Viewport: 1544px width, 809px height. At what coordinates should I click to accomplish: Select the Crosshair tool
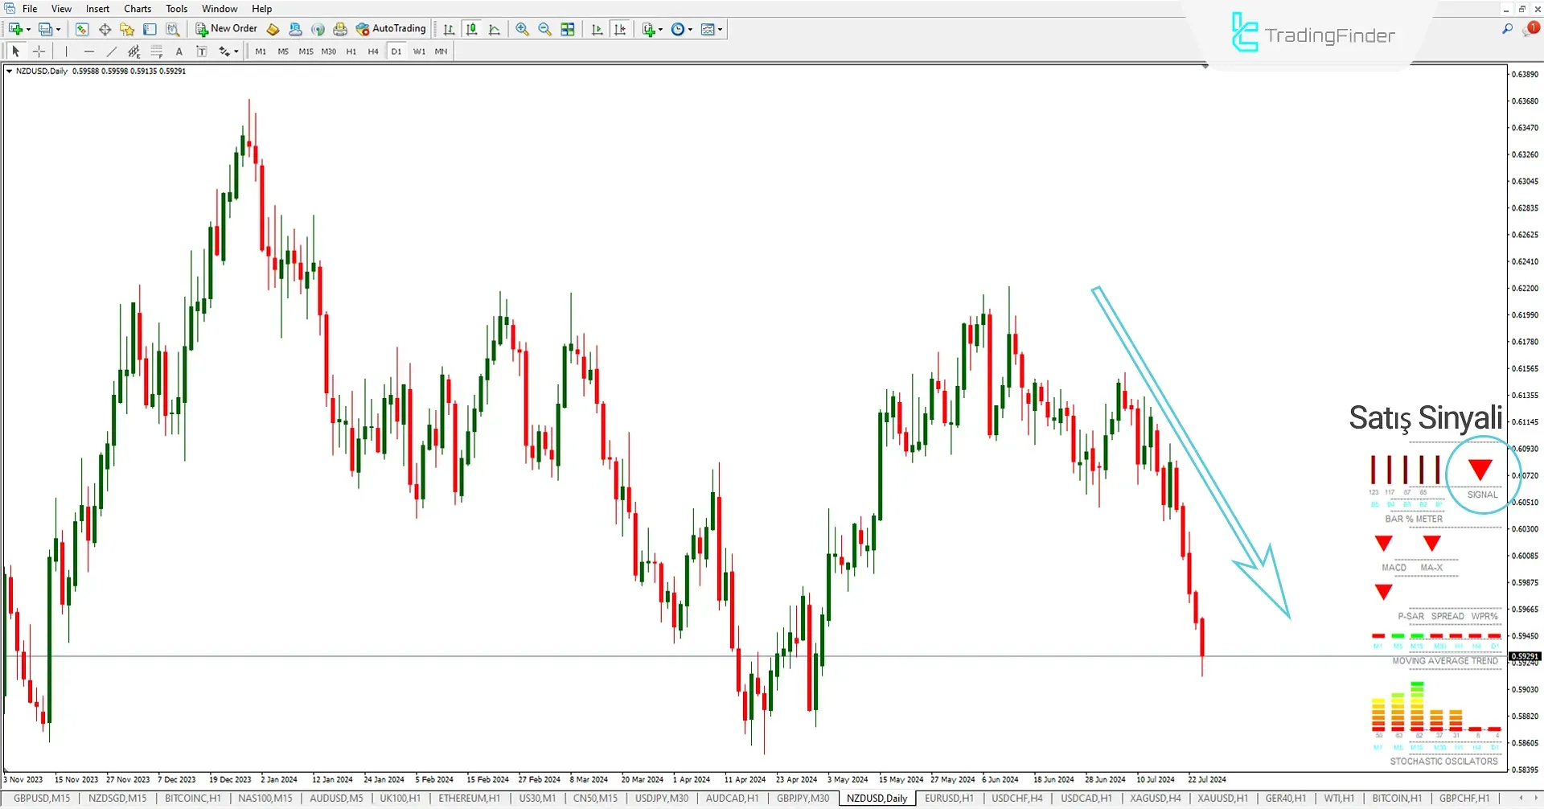click(39, 51)
